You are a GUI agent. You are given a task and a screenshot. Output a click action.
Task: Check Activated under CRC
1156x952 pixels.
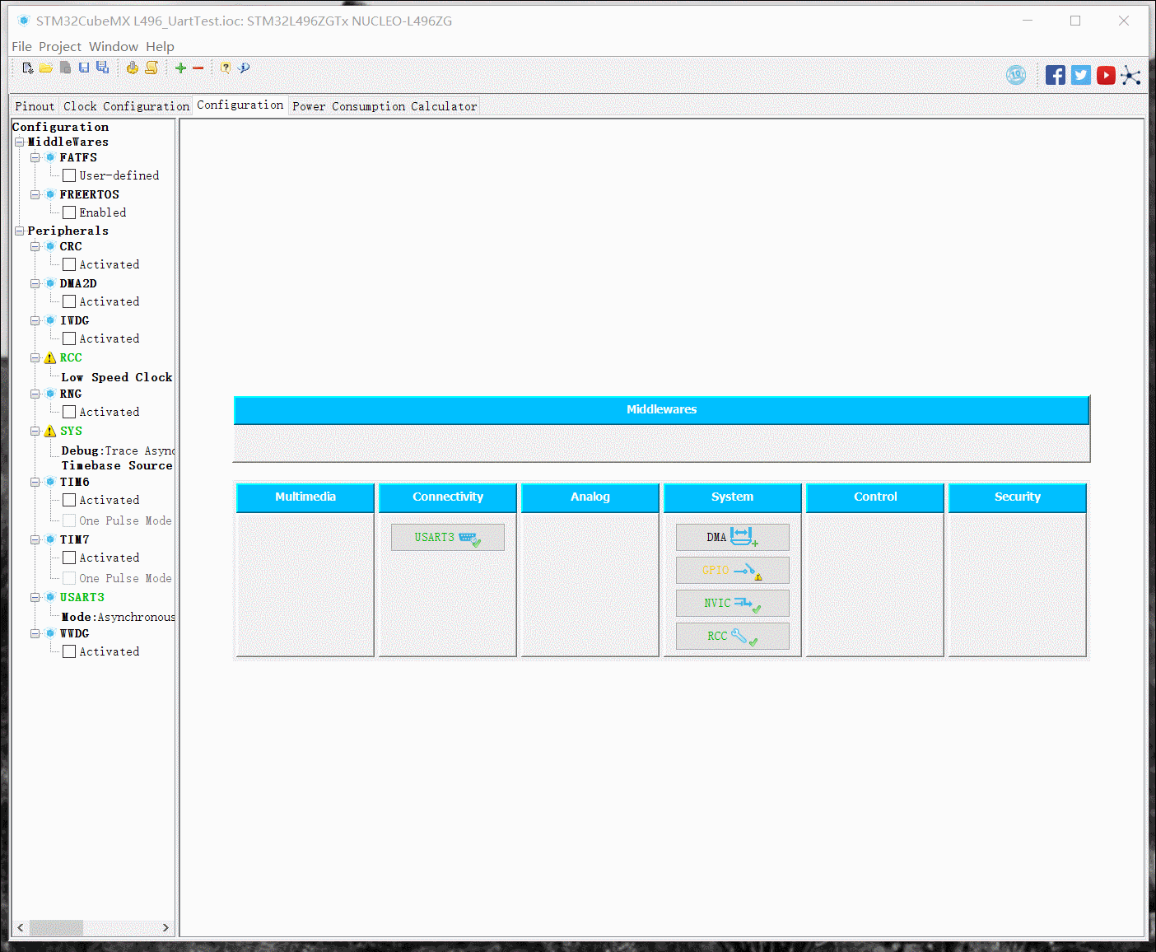coord(69,264)
